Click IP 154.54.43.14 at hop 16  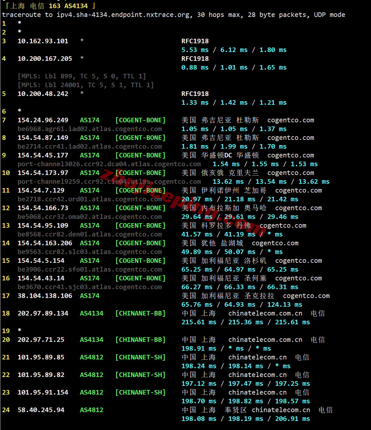(x=41, y=278)
